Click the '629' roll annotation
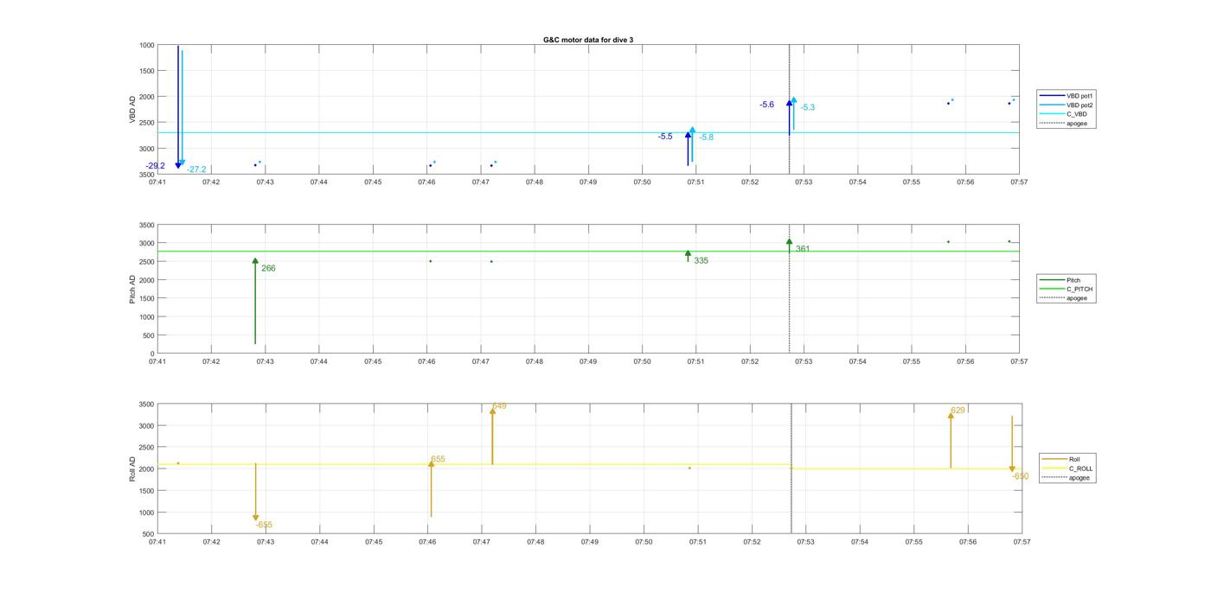The width and height of the screenshot is (1211, 599). click(x=958, y=411)
